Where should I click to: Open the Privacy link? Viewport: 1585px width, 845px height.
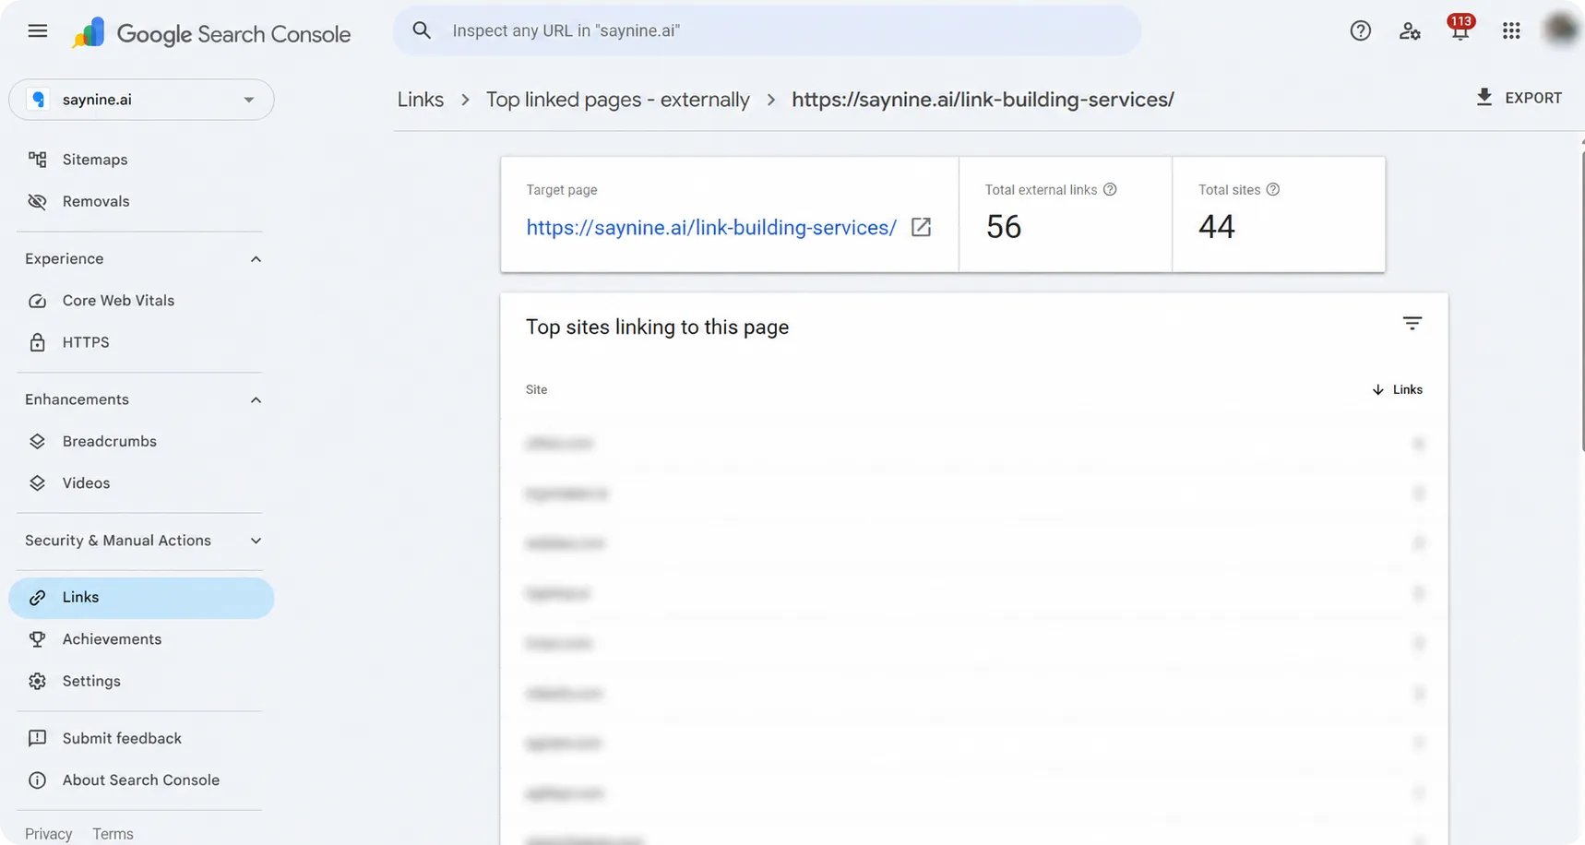click(x=48, y=834)
